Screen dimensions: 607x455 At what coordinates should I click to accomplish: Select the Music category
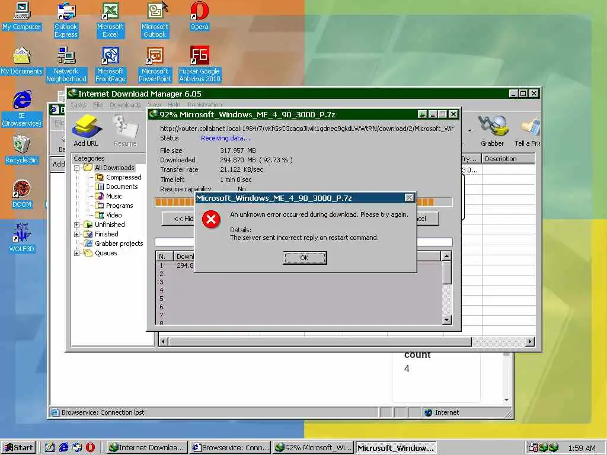click(114, 196)
